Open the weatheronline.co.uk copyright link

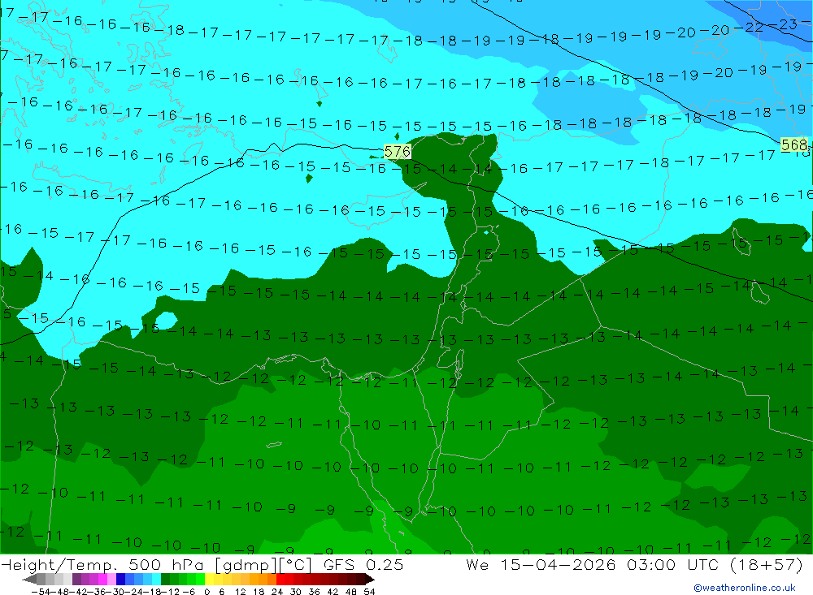[745, 588]
